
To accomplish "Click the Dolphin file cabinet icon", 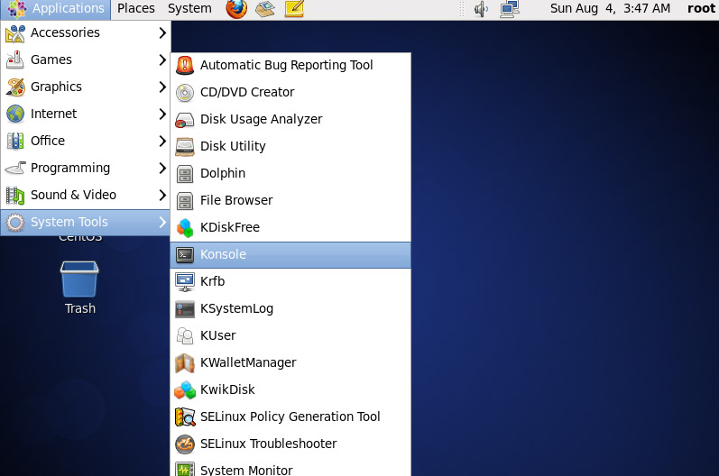I will pyautogui.click(x=185, y=174).
